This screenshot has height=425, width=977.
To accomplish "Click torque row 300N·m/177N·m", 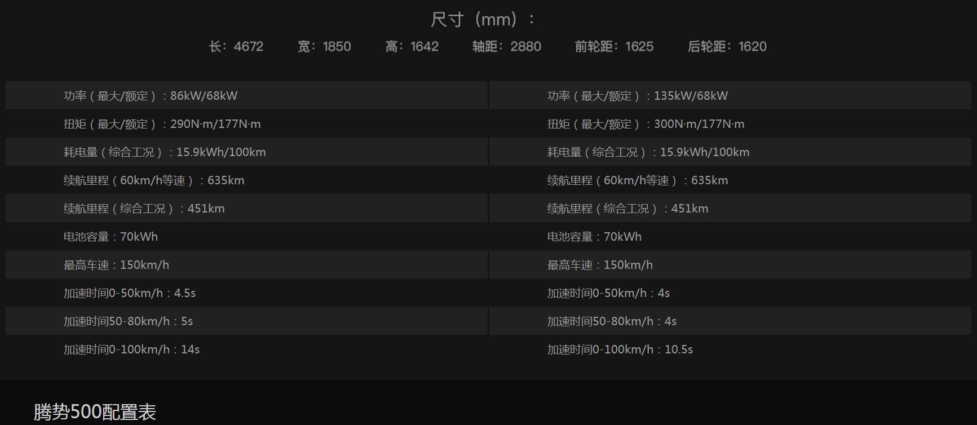I will pyautogui.click(x=730, y=123).
